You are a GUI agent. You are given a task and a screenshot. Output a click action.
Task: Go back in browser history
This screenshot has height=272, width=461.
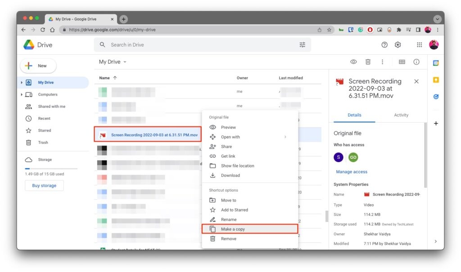click(x=23, y=30)
